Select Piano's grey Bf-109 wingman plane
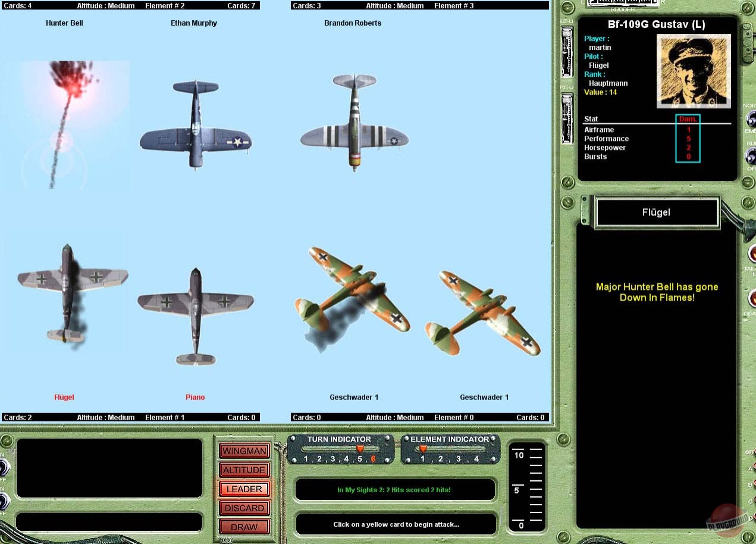Screen dimensions: 756x544 [x=196, y=314]
